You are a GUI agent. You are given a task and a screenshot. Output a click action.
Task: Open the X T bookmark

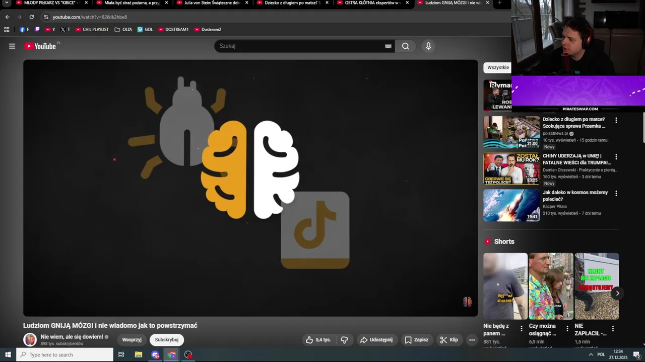click(x=65, y=30)
